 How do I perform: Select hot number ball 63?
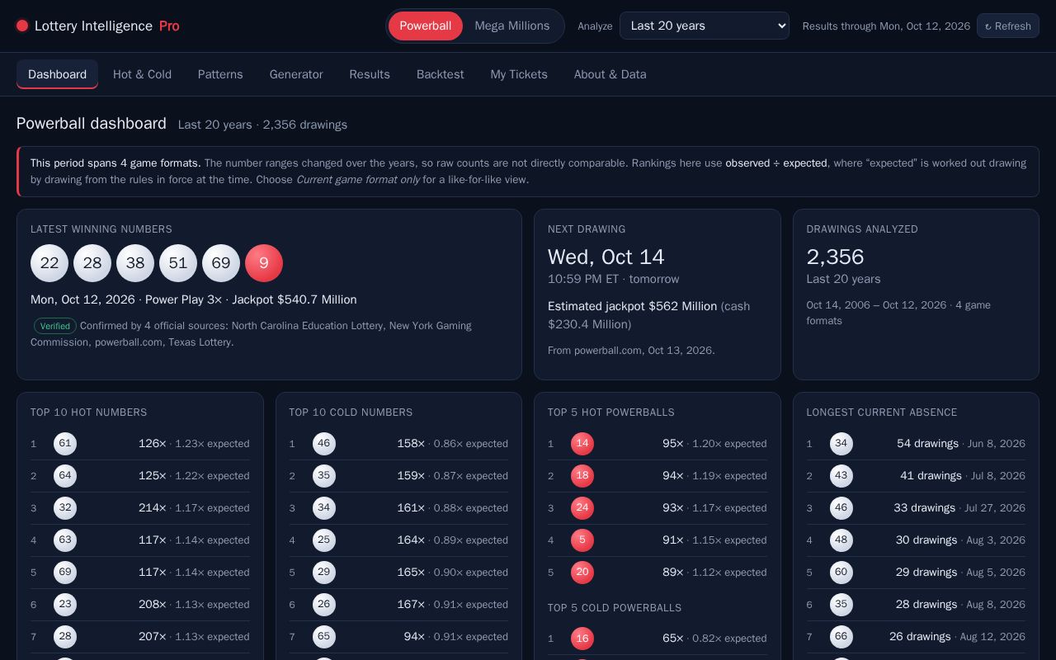[65, 540]
